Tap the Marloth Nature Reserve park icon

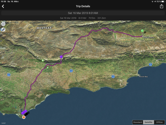pyautogui.click(x=43, y=60)
